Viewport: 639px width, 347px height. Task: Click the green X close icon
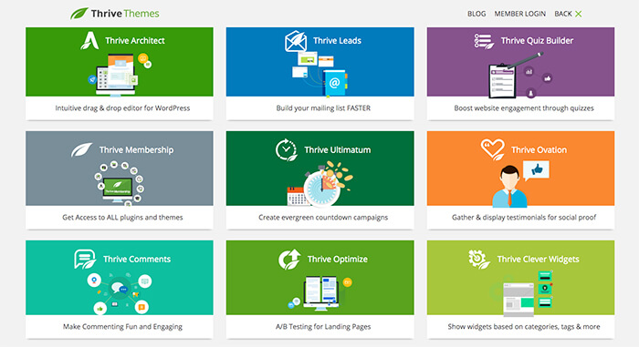point(578,14)
